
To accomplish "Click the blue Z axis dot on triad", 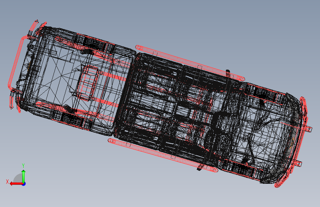I will pos(24,184).
